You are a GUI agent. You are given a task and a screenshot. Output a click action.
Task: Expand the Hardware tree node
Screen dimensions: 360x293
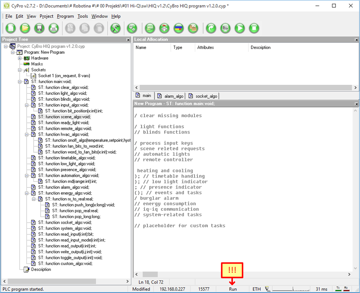(x=20, y=58)
